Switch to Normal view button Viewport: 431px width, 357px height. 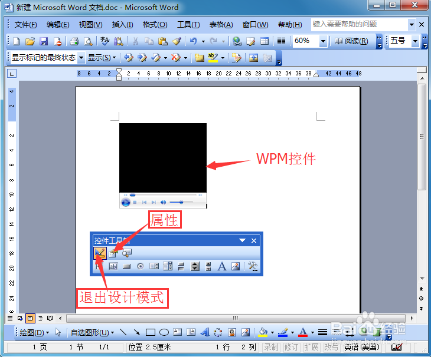(10, 318)
